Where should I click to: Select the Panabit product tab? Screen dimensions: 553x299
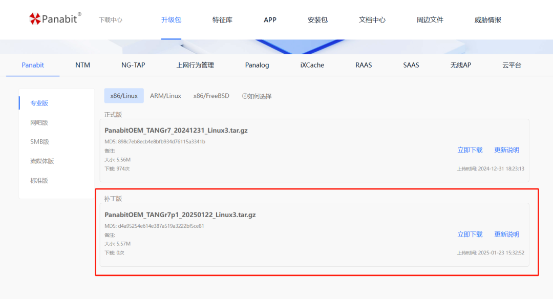(x=33, y=65)
